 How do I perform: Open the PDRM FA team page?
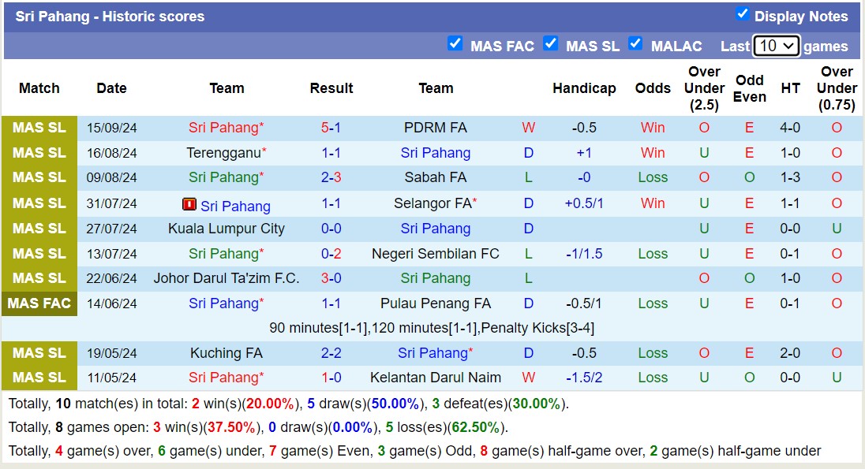[436, 127]
